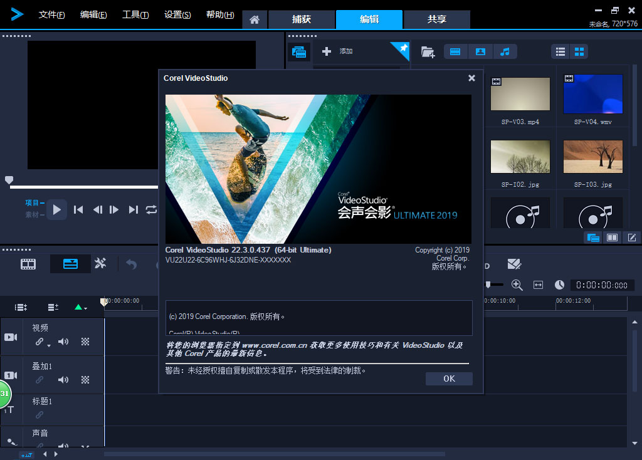Click the envelope-with-pencil icon in timeline toolbar
The height and width of the screenshot is (460, 642).
point(514,264)
